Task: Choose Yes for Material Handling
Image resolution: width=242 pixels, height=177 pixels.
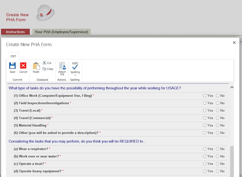Action: [205, 126]
